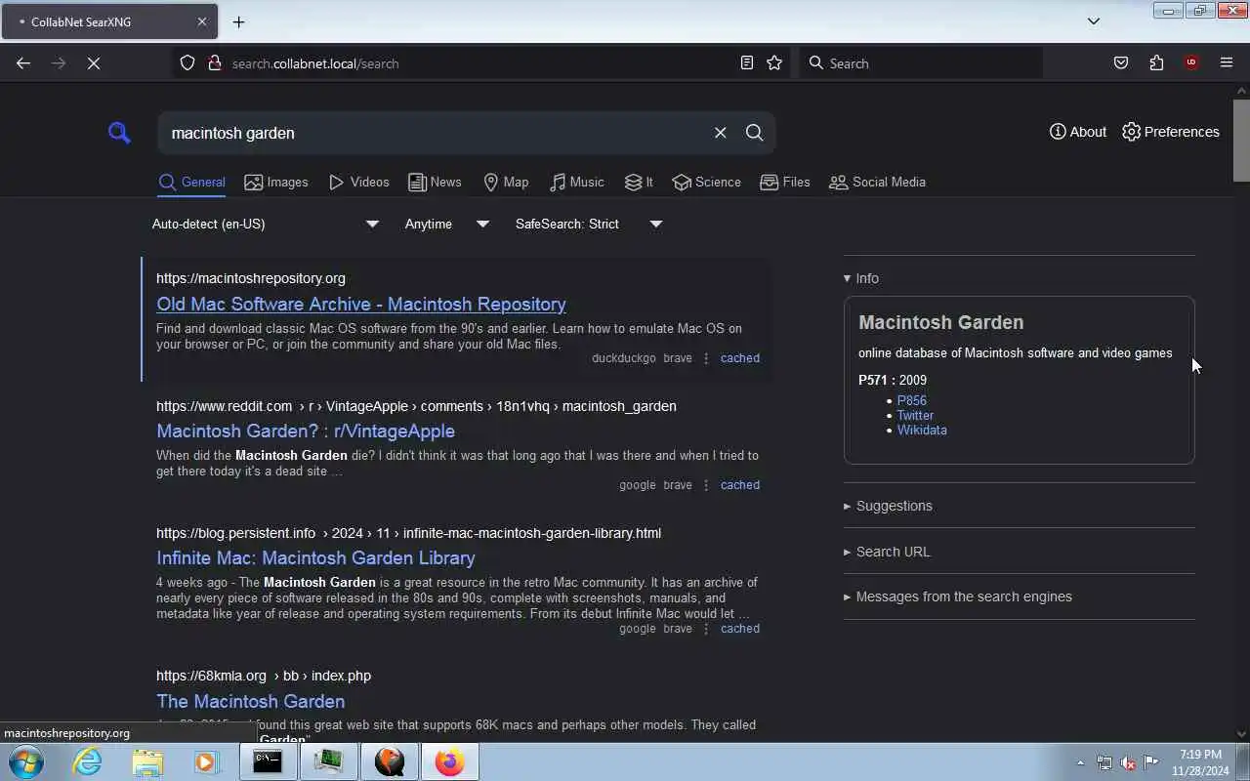Open the Extensions puzzle icon
This screenshot has width=1250, height=781.
(x=1156, y=63)
